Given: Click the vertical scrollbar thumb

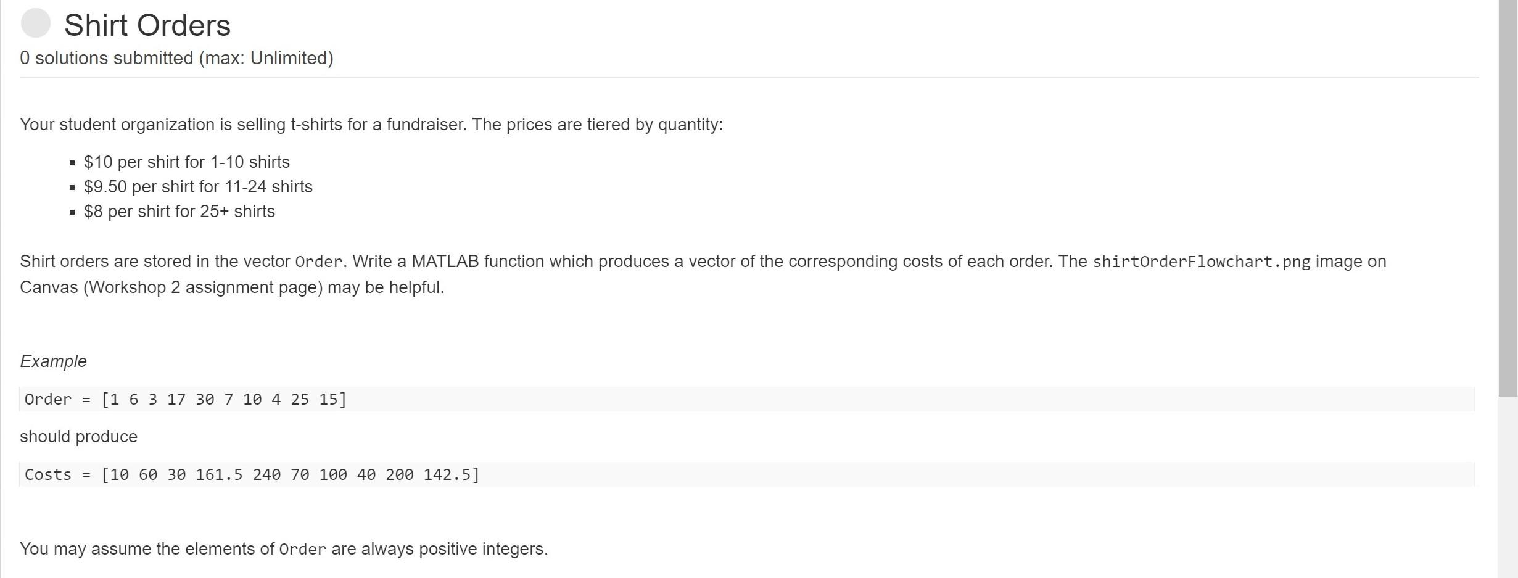Looking at the screenshot, I should click(1508, 198).
